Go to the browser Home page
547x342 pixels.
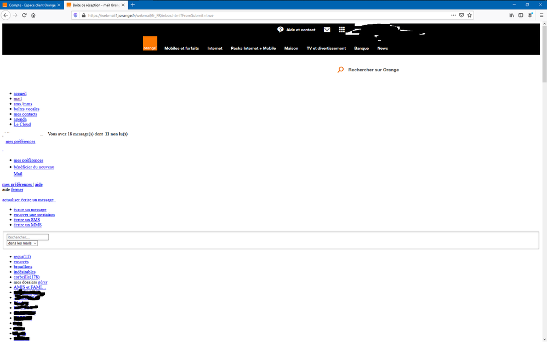pos(33,15)
